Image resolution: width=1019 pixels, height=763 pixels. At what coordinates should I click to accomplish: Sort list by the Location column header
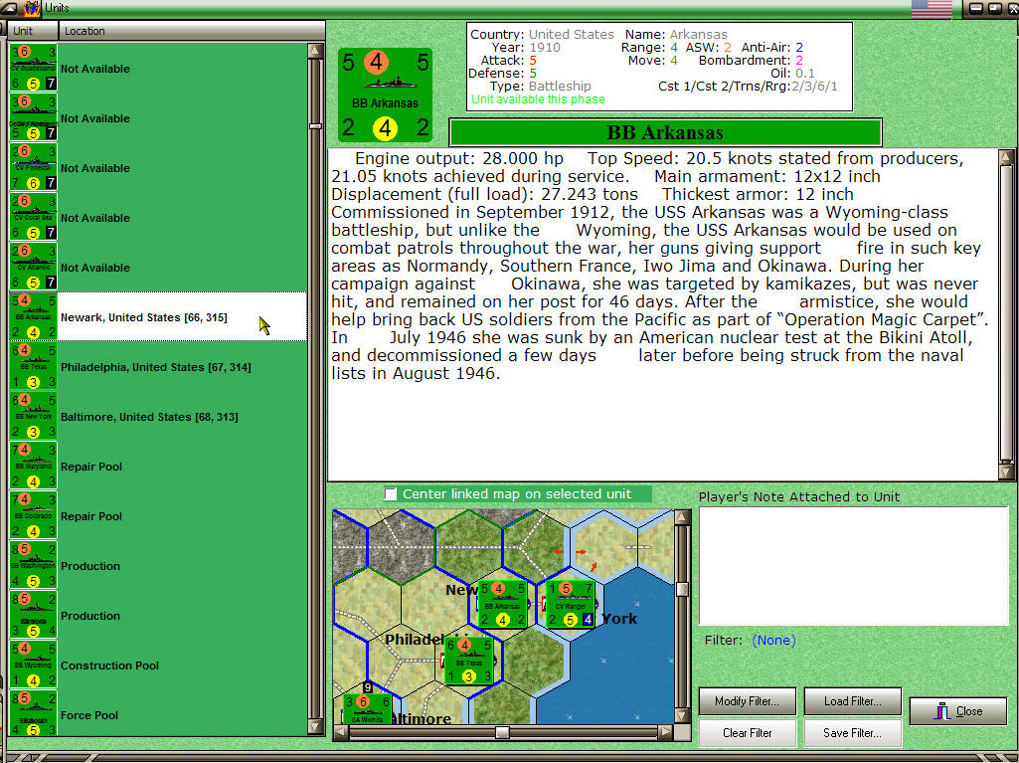192,31
